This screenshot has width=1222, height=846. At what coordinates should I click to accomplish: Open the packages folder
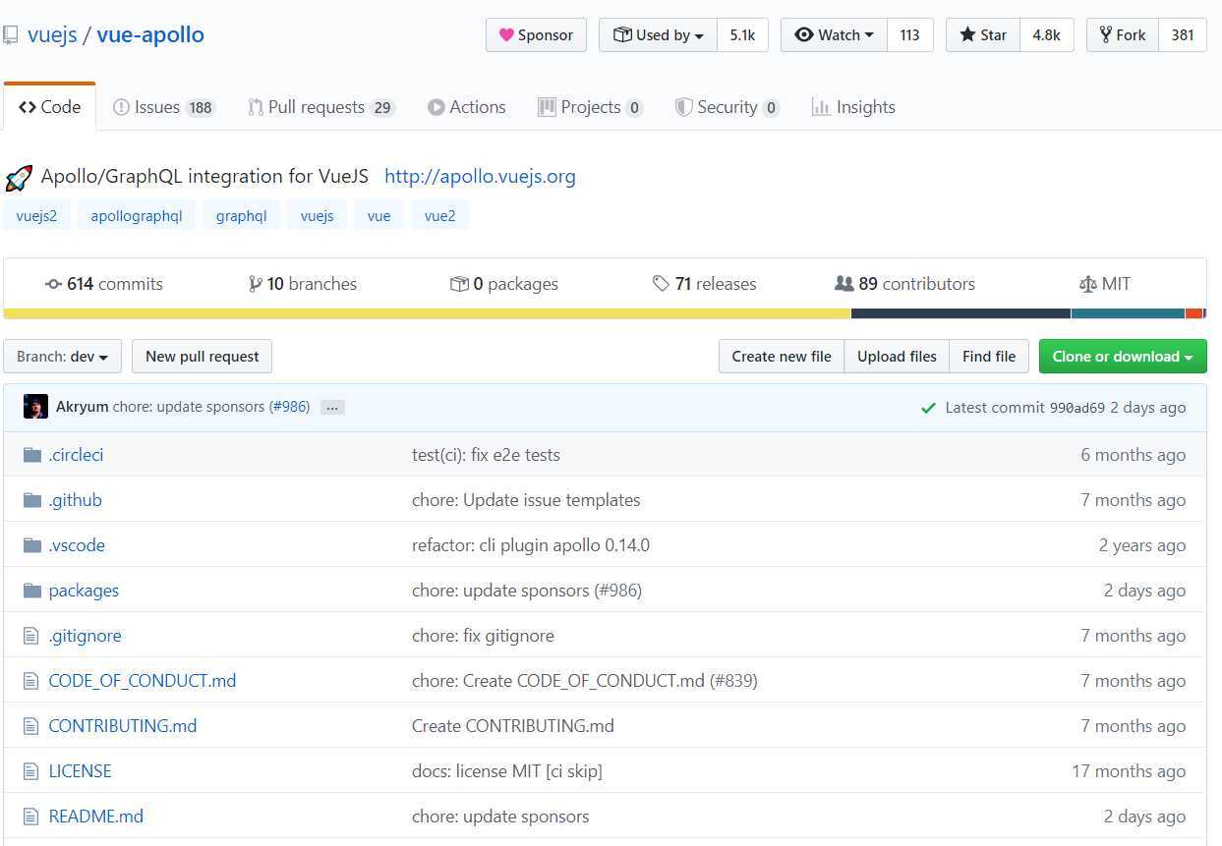pos(84,591)
